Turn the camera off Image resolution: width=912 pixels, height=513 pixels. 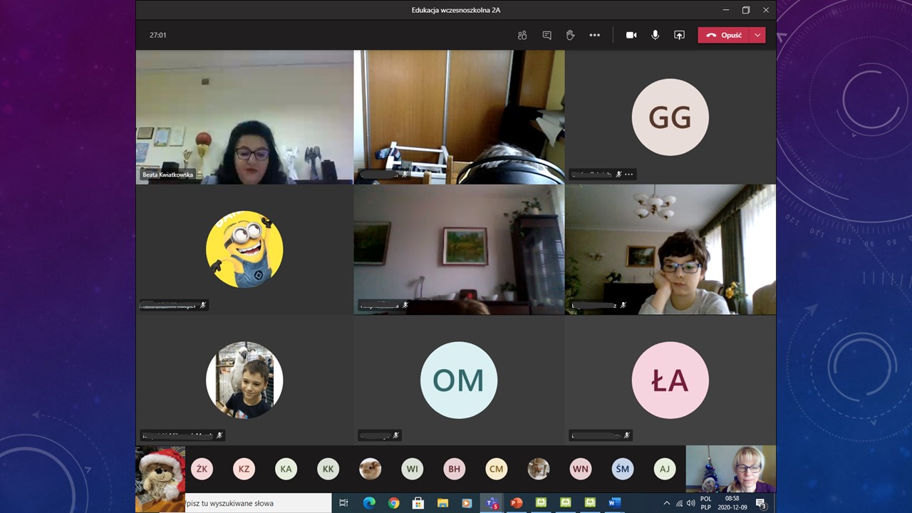pyautogui.click(x=631, y=35)
